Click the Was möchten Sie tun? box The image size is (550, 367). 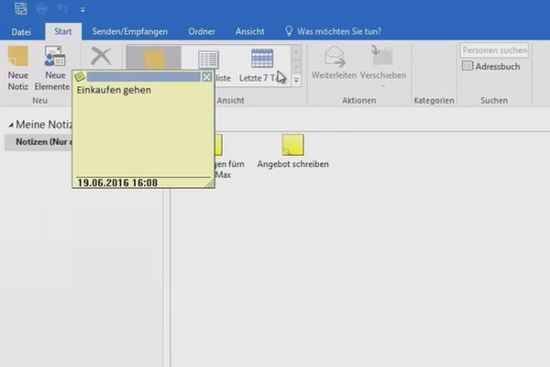point(339,31)
